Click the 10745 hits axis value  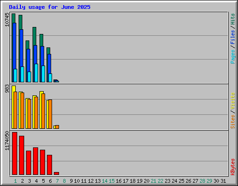tap(7, 20)
